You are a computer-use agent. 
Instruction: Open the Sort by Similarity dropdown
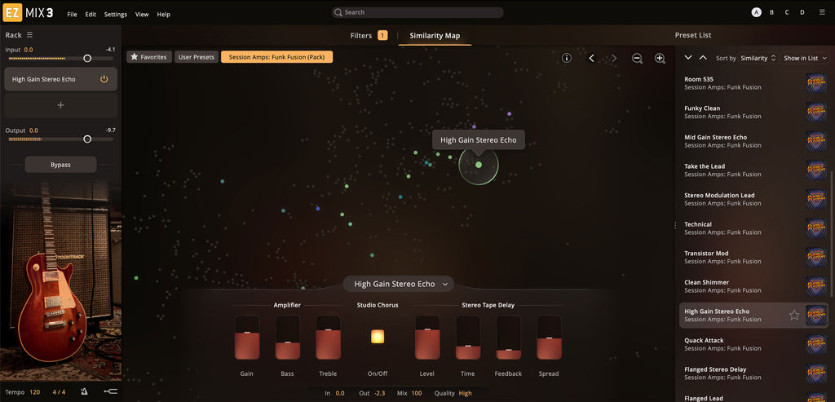tap(758, 58)
